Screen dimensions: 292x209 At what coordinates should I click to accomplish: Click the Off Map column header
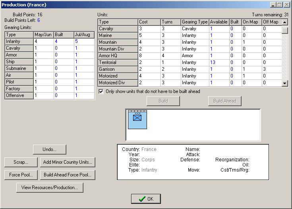point(272,22)
